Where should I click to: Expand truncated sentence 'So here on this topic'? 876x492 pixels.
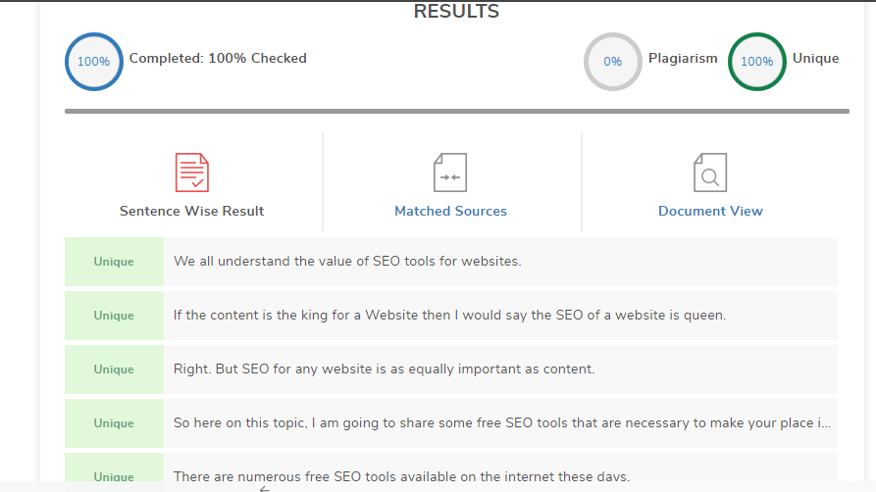tap(501, 423)
